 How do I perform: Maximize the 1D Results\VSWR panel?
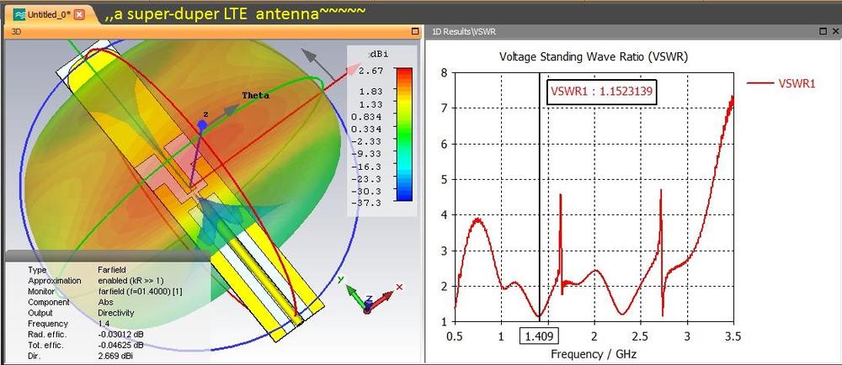point(823,32)
